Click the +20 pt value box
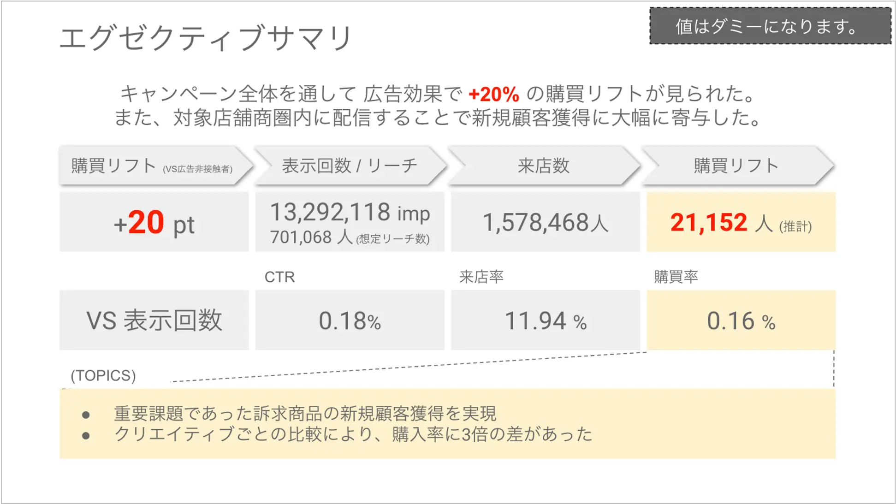Viewport: 896px width, 504px height. pos(154,223)
